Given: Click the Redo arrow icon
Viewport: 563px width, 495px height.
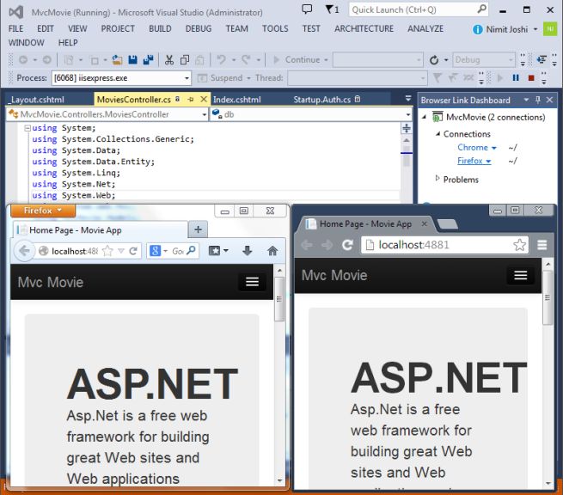Looking at the screenshot, I should click(x=246, y=59).
